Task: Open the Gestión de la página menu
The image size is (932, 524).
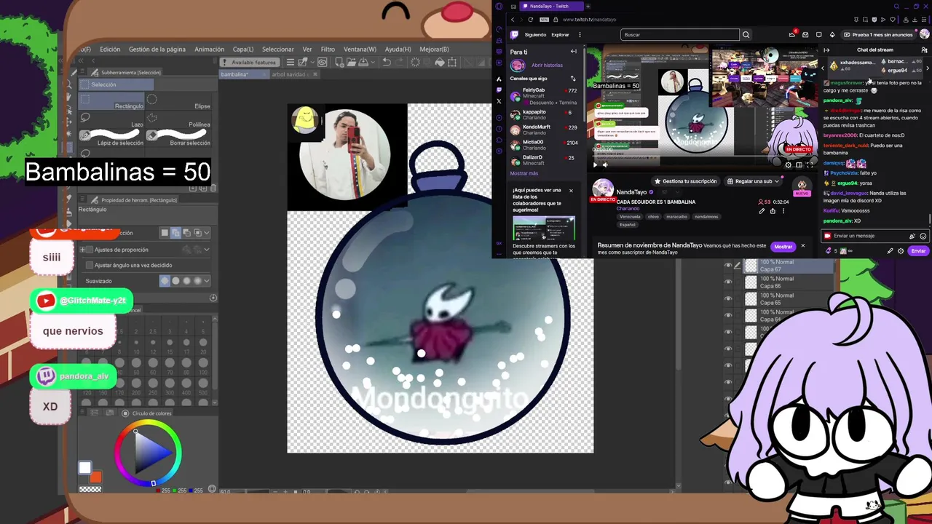Action: coord(157,49)
